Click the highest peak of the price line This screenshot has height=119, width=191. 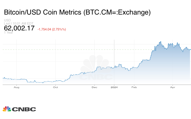click(160, 42)
